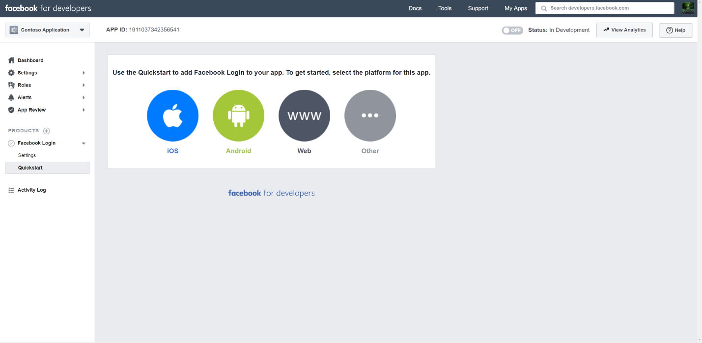The height and width of the screenshot is (343, 702).
Task: Collapse the Facebook Login product section
Action: click(84, 143)
